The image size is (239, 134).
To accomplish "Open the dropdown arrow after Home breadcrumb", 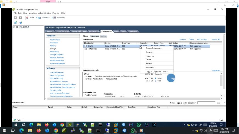I will click(x=37, y=18).
